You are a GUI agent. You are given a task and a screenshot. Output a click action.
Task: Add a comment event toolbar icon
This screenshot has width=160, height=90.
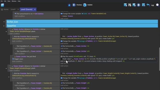[134, 5]
